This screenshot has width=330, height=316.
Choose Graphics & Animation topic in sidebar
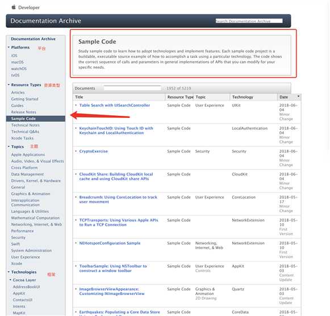[x=31, y=193]
